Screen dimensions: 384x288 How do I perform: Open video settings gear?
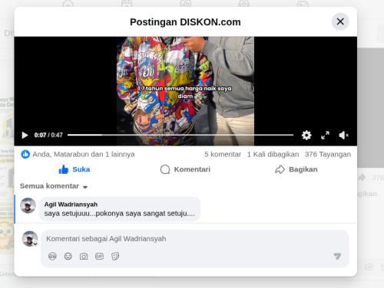click(306, 135)
